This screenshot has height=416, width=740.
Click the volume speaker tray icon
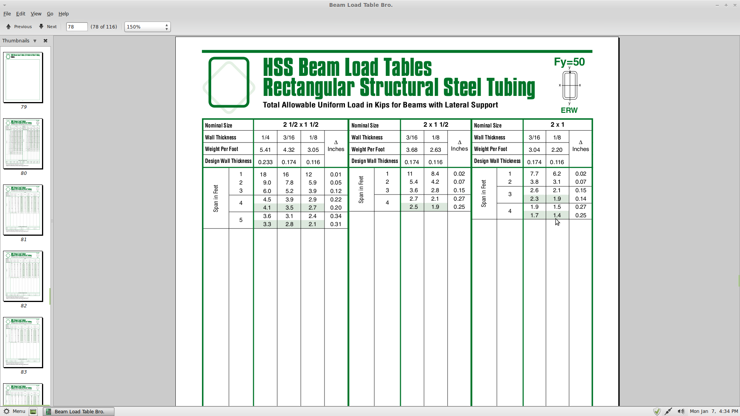[681, 411]
